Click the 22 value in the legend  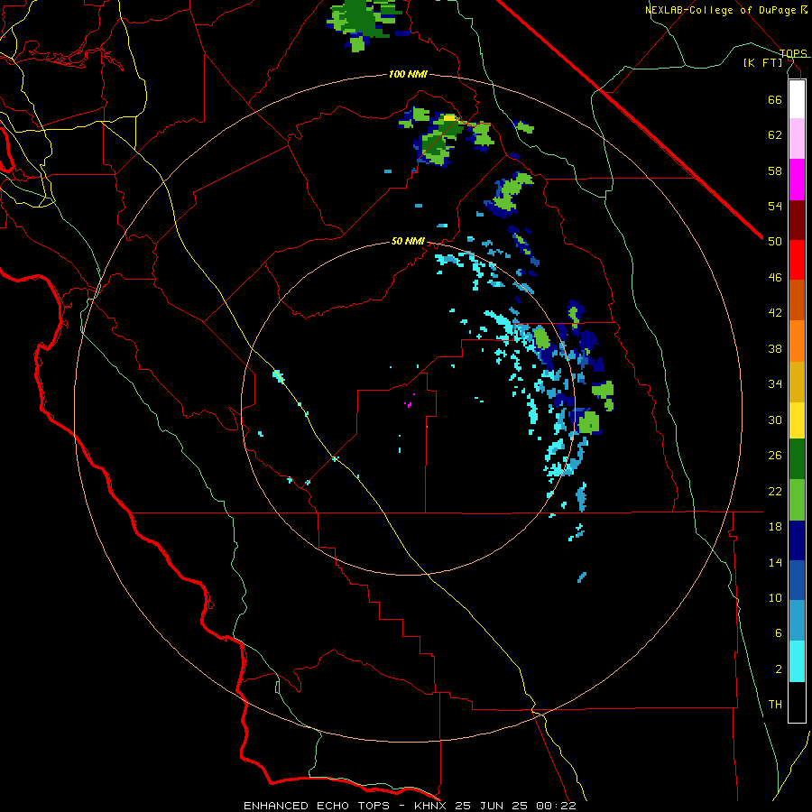775,491
